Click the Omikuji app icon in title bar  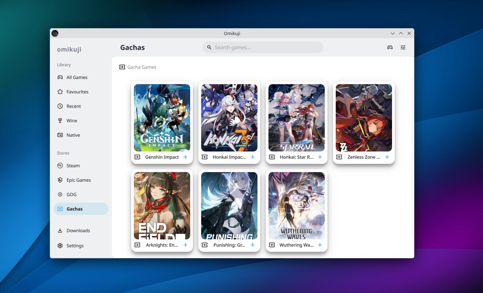tap(55, 33)
